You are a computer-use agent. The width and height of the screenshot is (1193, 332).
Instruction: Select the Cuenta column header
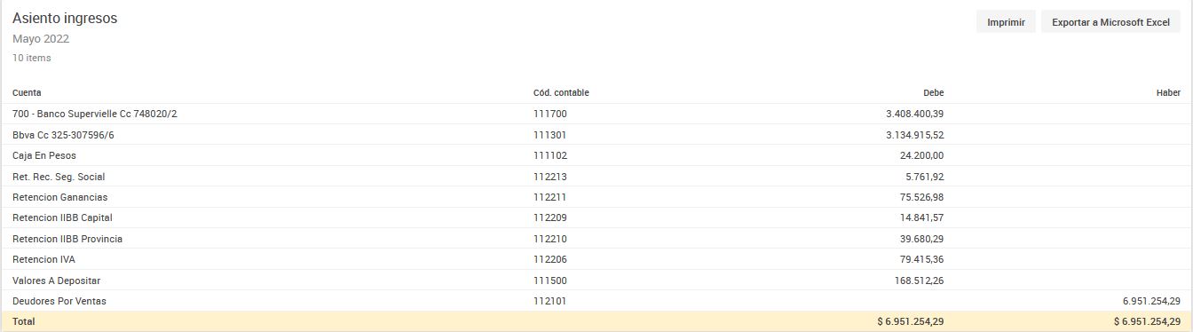tap(27, 92)
